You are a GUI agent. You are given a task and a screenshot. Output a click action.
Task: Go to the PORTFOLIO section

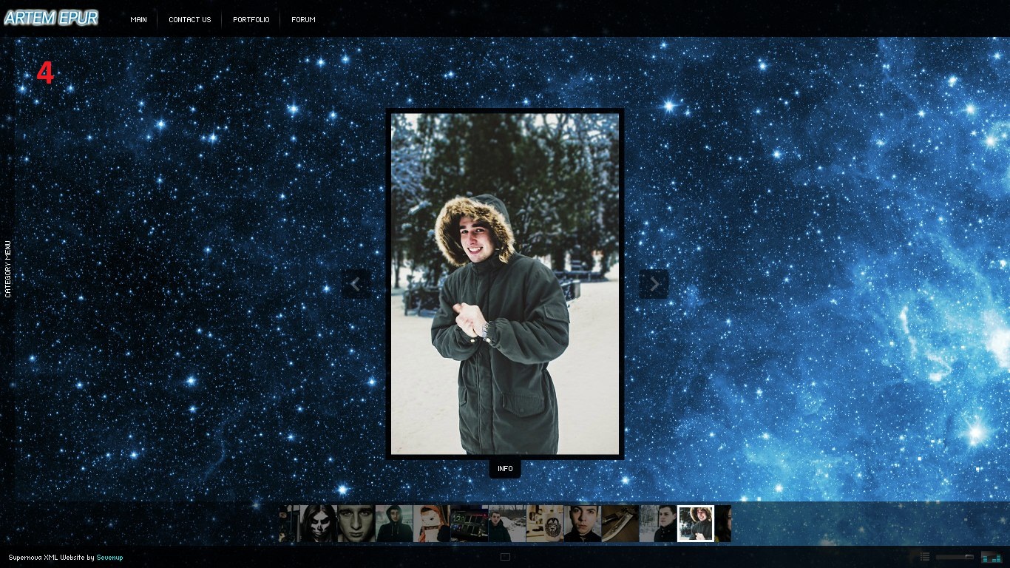pos(251,20)
